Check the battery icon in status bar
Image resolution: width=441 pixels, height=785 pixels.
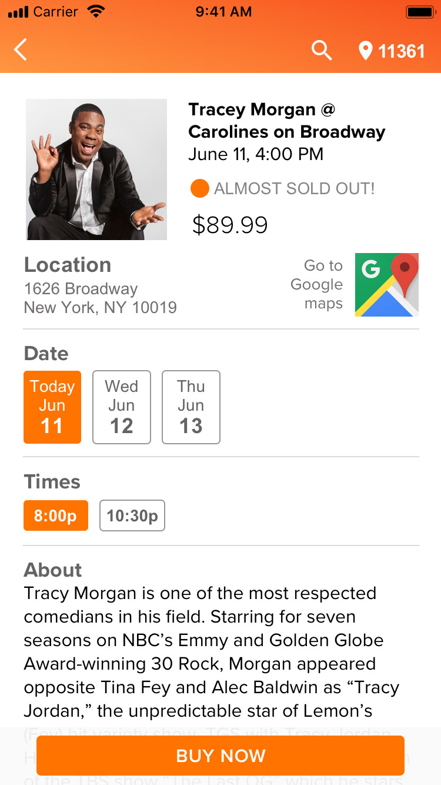point(420,12)
